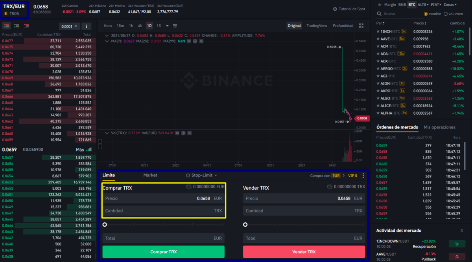Open order book three-dot options menu

point(87,26)
